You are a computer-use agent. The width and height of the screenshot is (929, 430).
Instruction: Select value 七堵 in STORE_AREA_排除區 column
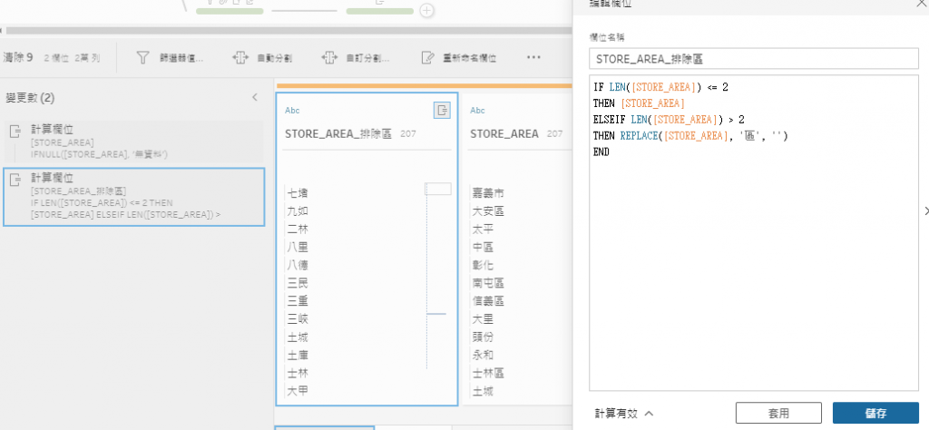298,193
